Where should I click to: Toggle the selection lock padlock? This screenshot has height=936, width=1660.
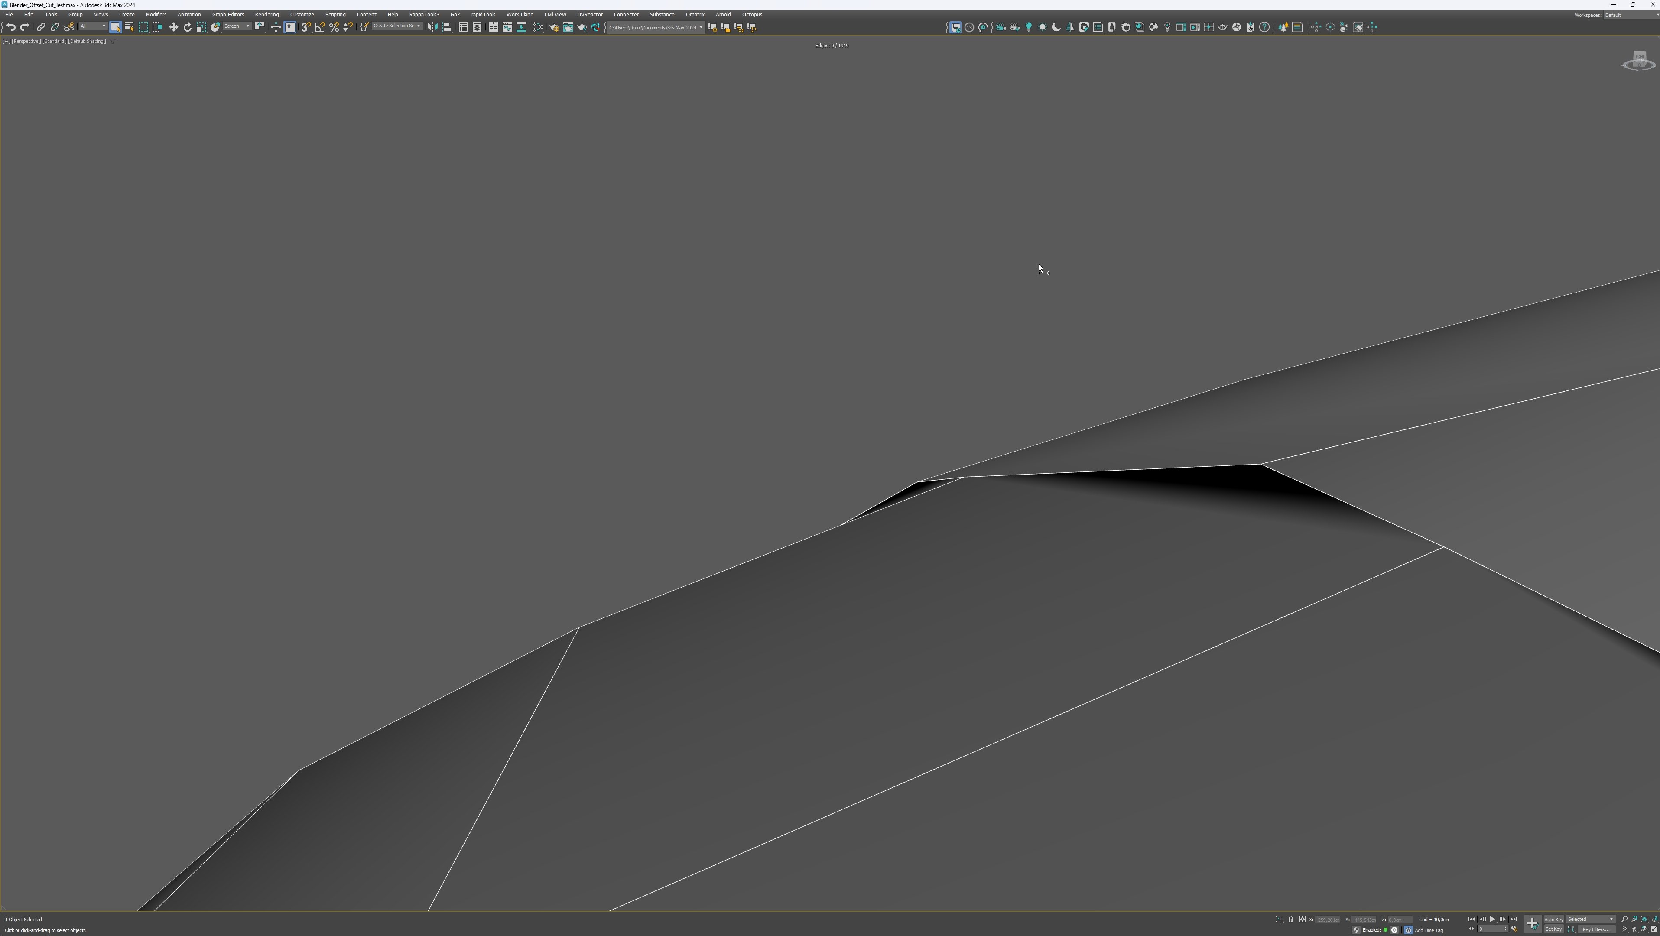click(x=1291, y=919)
